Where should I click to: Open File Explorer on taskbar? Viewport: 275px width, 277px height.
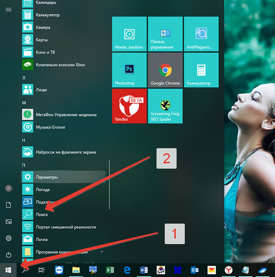[x=76, y=270]
